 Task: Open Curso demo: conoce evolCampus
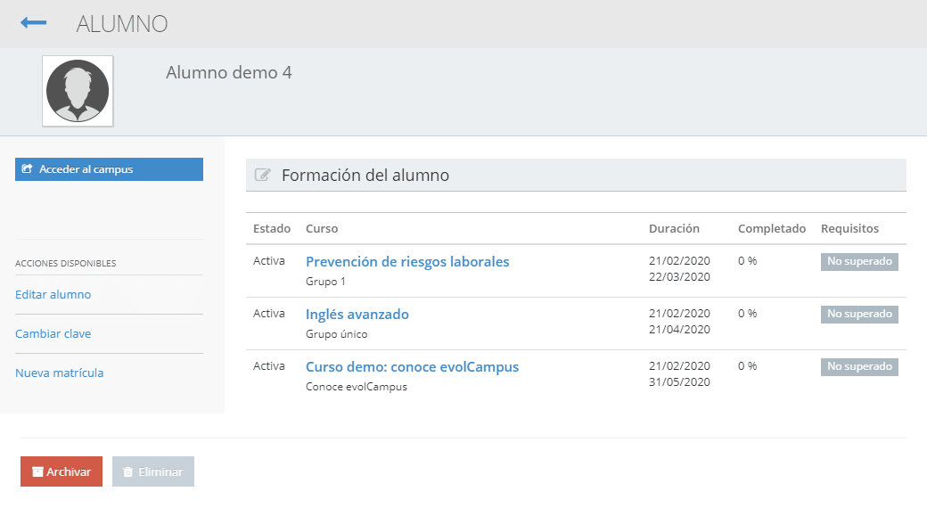(x=412, y=366)
